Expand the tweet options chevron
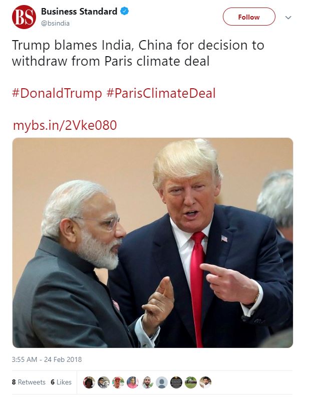This screenshot has width=309, height=397. [x=288, y=17]
